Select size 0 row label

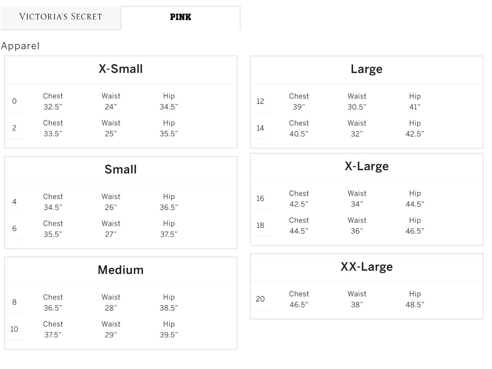[x=14, y=101]
